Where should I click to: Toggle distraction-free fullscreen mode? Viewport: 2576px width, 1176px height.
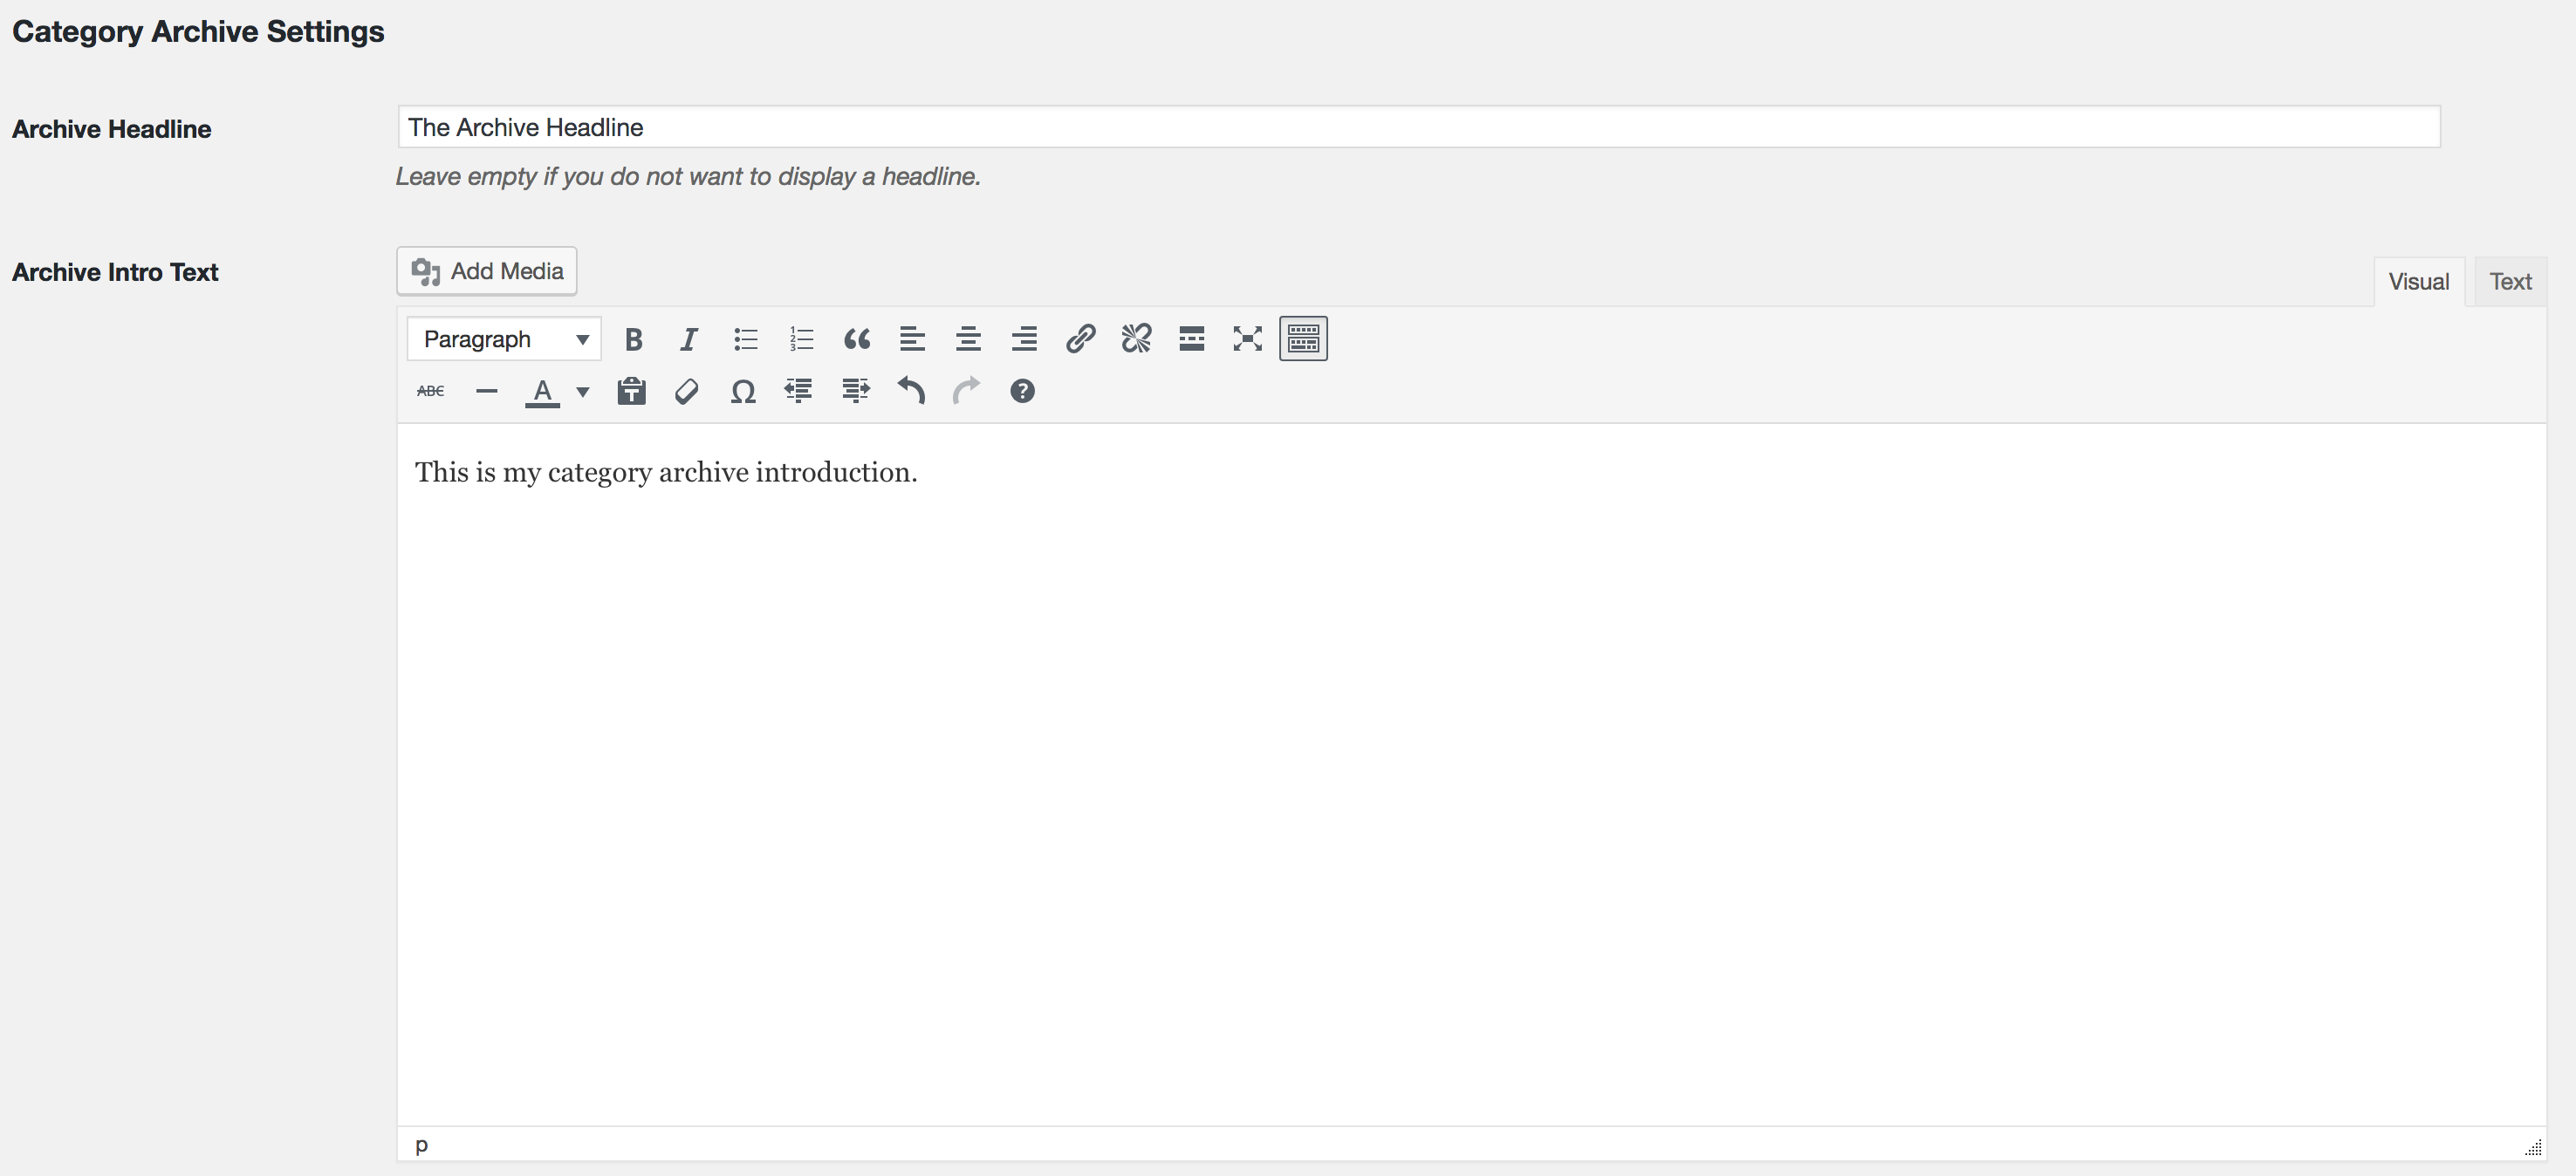1247,340
